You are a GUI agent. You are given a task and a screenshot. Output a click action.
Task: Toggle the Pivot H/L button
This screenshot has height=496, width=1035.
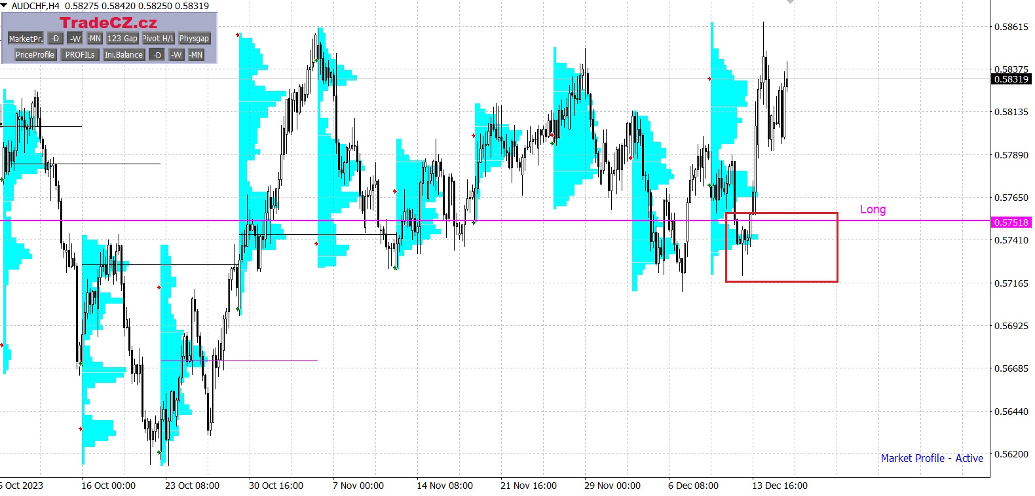[159, 39]
